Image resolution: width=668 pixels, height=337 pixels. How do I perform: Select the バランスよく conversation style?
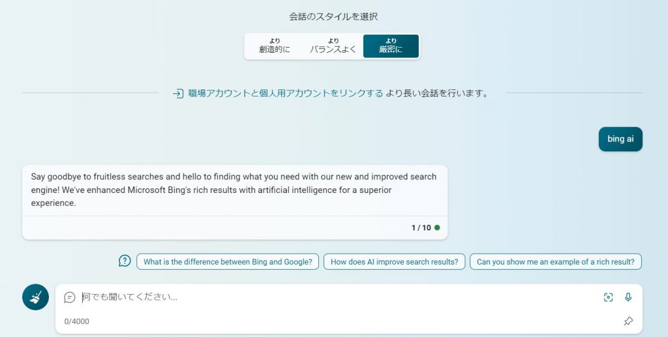click(x=333, y=46)
